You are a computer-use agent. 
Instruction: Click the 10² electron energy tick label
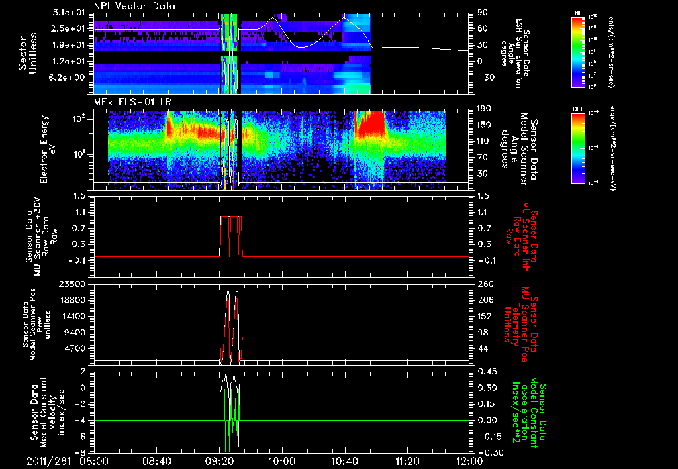[x=78, y=119]
